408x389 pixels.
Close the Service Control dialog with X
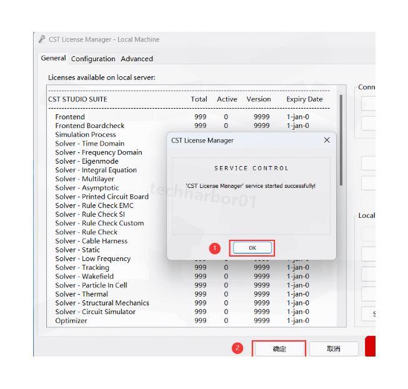pos(327,141)
